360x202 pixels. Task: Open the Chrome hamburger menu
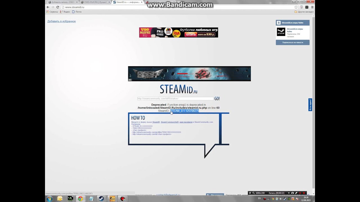point(312,7)
